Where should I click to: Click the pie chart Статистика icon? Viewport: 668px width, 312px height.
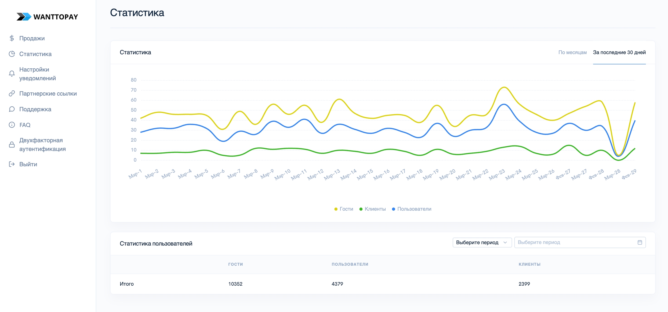point(12,54)
